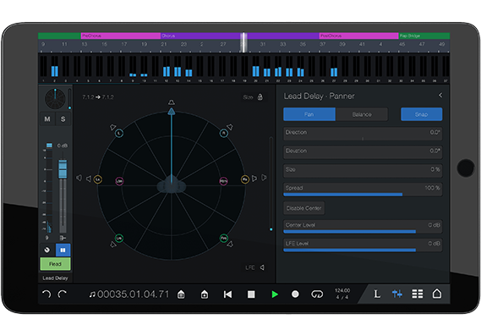Click the Lead Delay volume fader handle
The height and width of the screenshot is (336, 481).
pos(63,169)
